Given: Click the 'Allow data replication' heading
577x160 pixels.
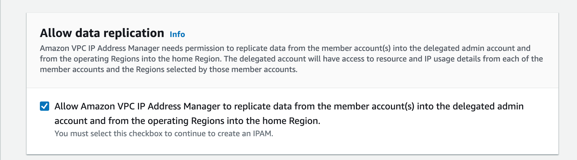Looking at the screenshot, I should tap(102, 33).
